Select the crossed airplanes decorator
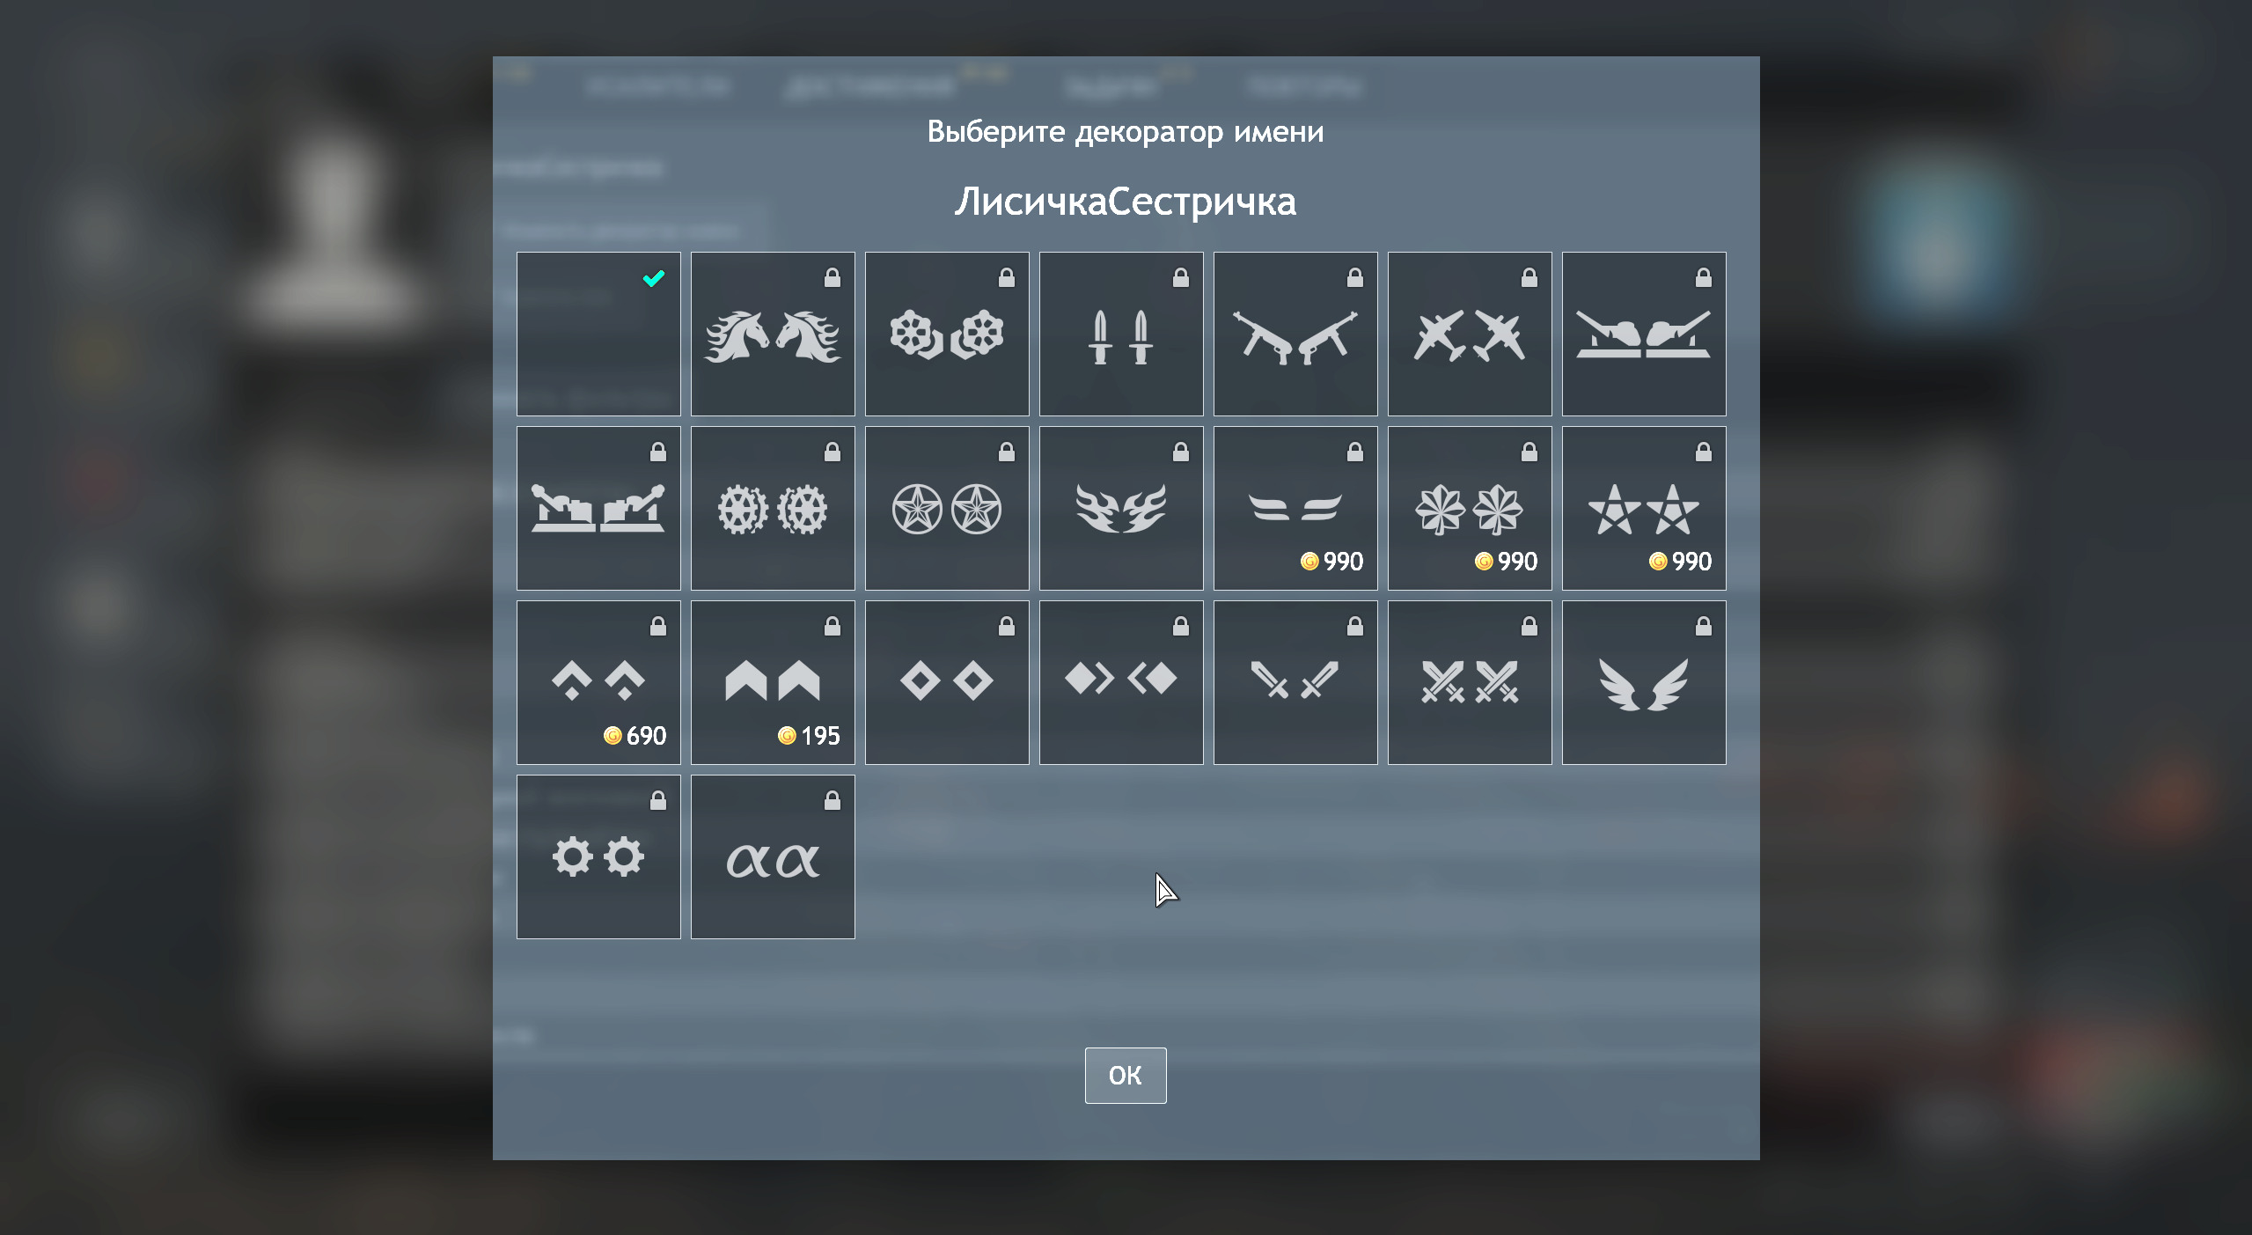Screen dimensions: 2252x1235 coord(1469,334)
